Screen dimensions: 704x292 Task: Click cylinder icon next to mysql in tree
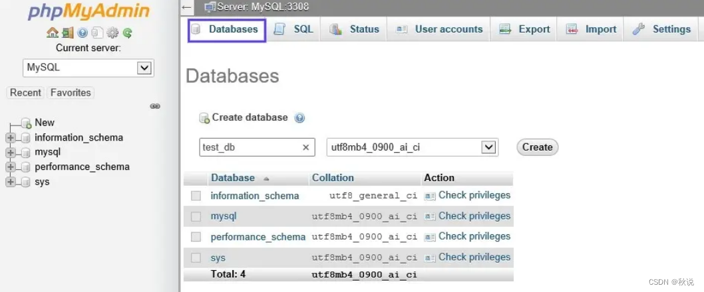(25, 153)
